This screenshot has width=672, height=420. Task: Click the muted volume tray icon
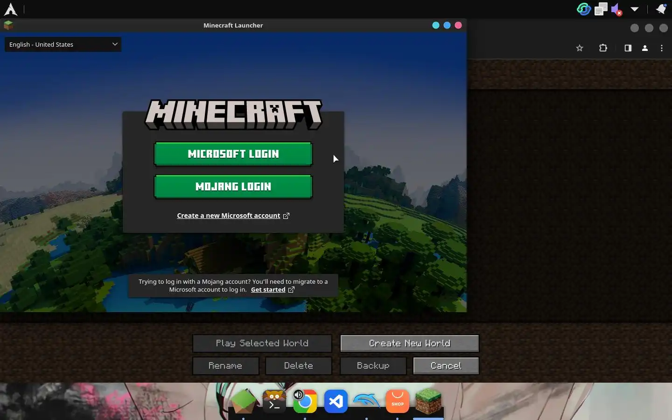[616, 9]
